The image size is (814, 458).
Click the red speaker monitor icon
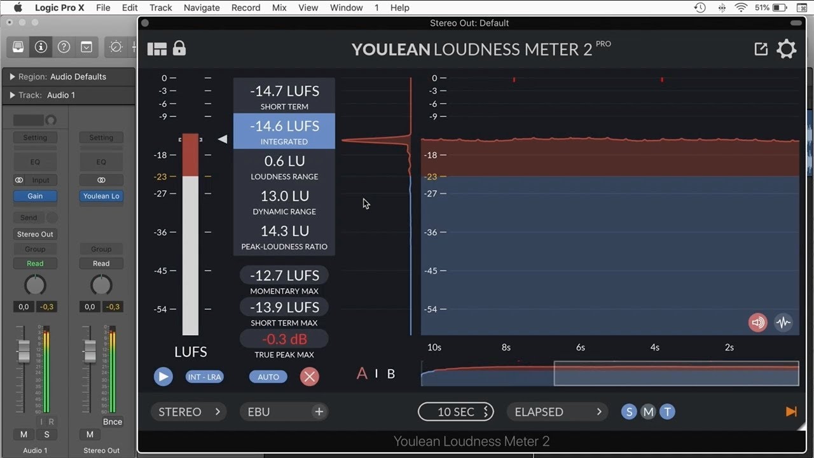click(758, 323)
